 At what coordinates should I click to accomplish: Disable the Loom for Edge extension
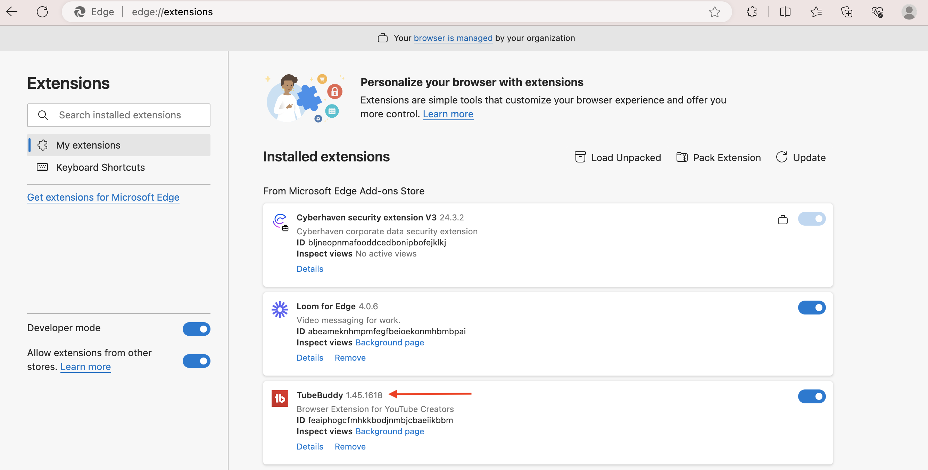pyautogui.click(x=812, y=308)
